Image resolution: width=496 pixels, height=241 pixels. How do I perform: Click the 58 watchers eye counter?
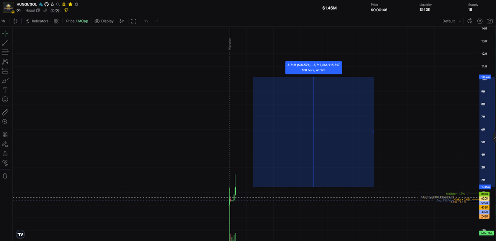point(55,10)
